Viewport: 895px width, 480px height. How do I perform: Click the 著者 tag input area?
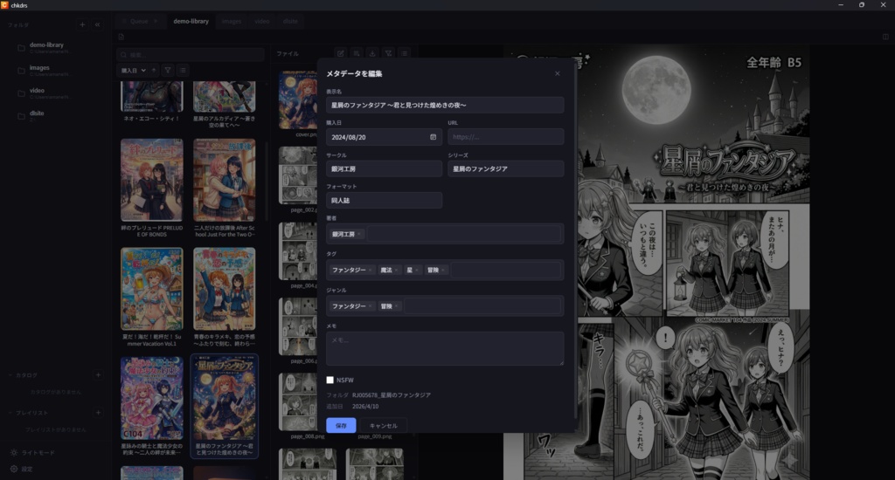pos(463,234)
